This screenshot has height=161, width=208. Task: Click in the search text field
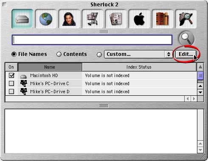92,40
